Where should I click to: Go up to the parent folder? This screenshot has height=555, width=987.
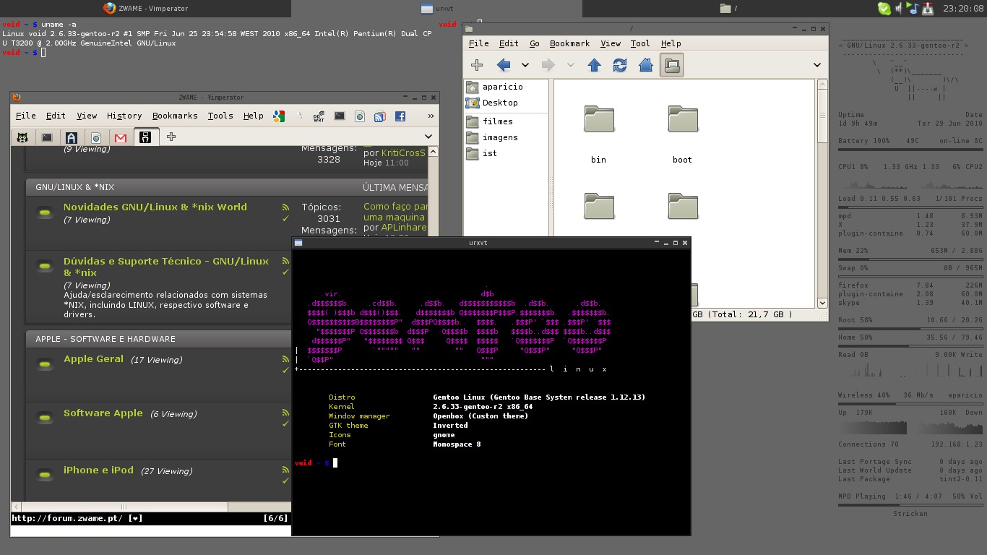coord(594,65)
